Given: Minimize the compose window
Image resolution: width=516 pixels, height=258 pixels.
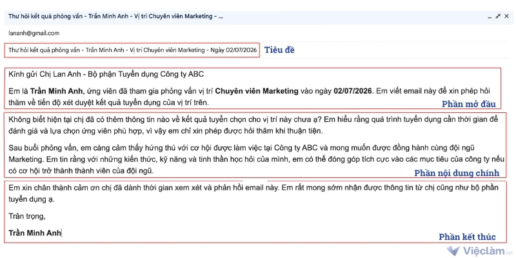Looking at the screenshot, I should tap(490, 17).
